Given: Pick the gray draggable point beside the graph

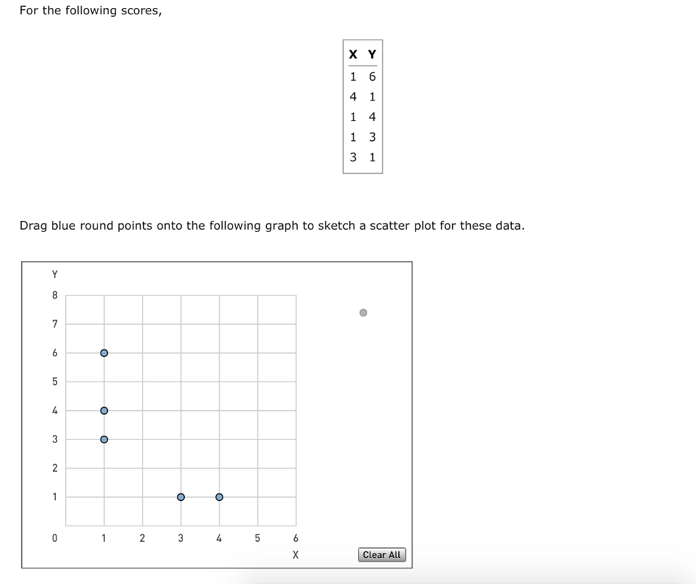Looking at the screenshot, I should 363,311.
